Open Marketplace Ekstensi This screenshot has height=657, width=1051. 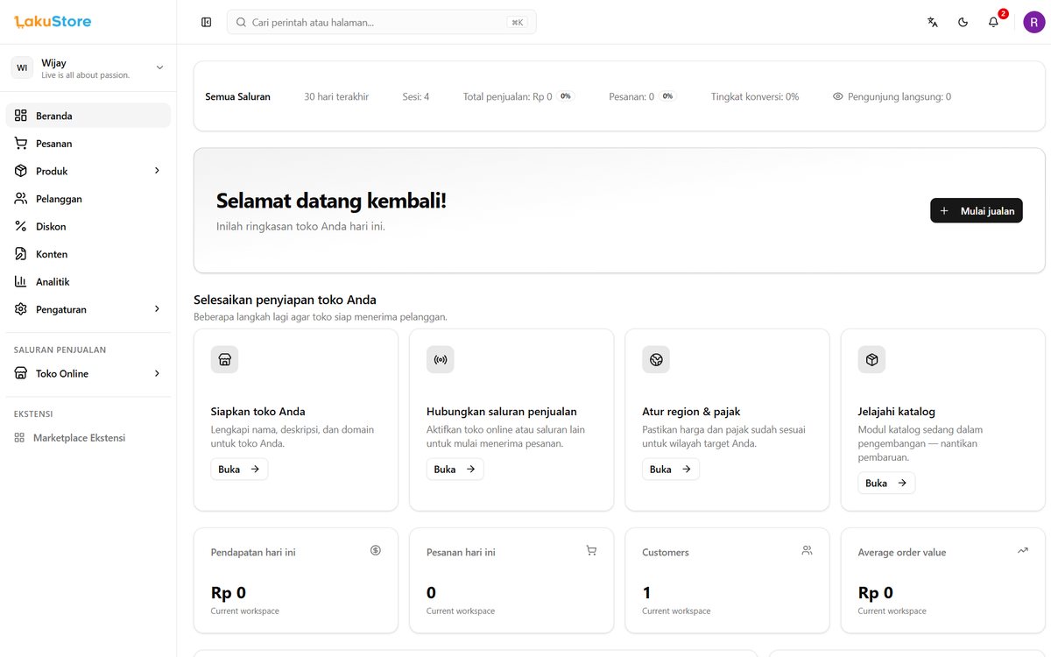88,437
